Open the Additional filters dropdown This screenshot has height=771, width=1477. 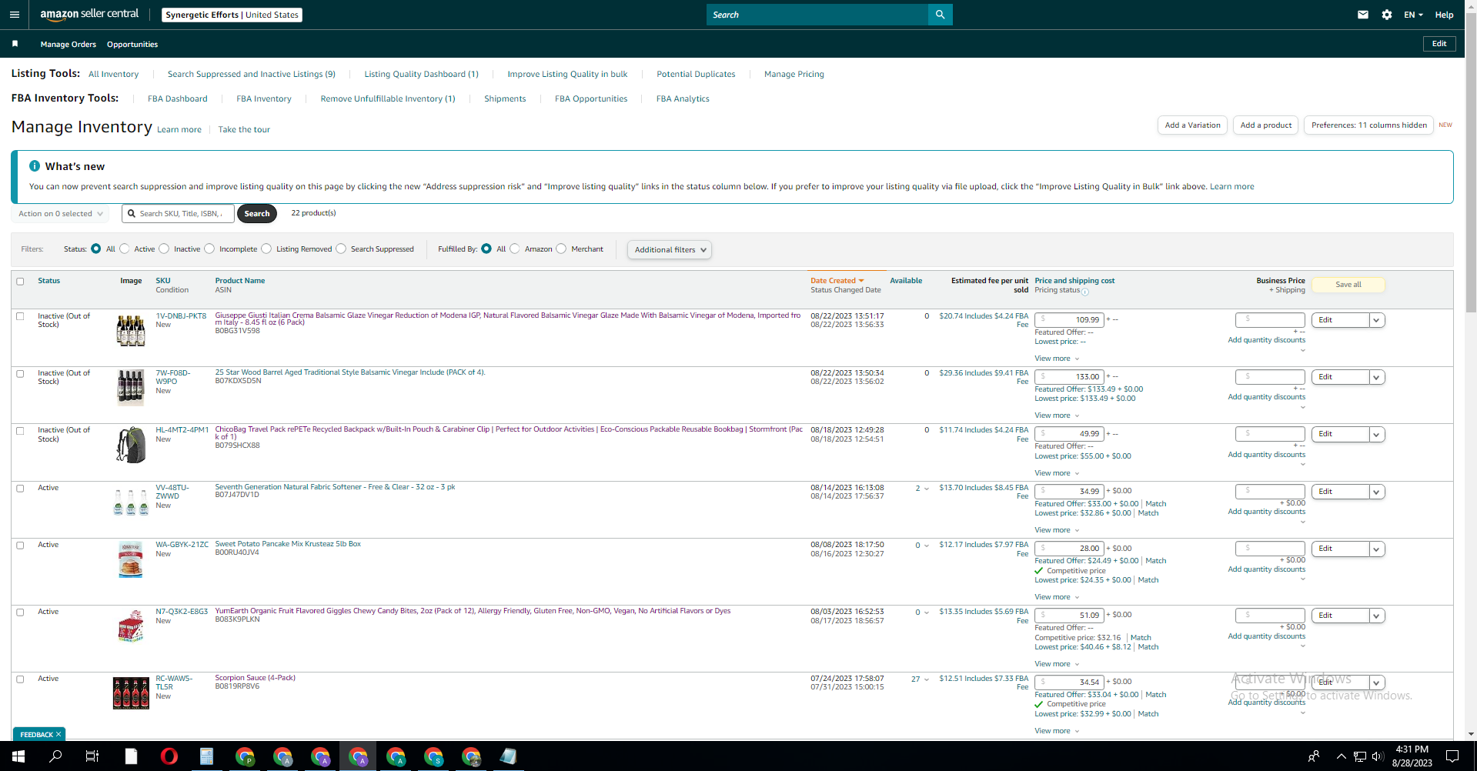pyautogui.click(x=670, y=249)
